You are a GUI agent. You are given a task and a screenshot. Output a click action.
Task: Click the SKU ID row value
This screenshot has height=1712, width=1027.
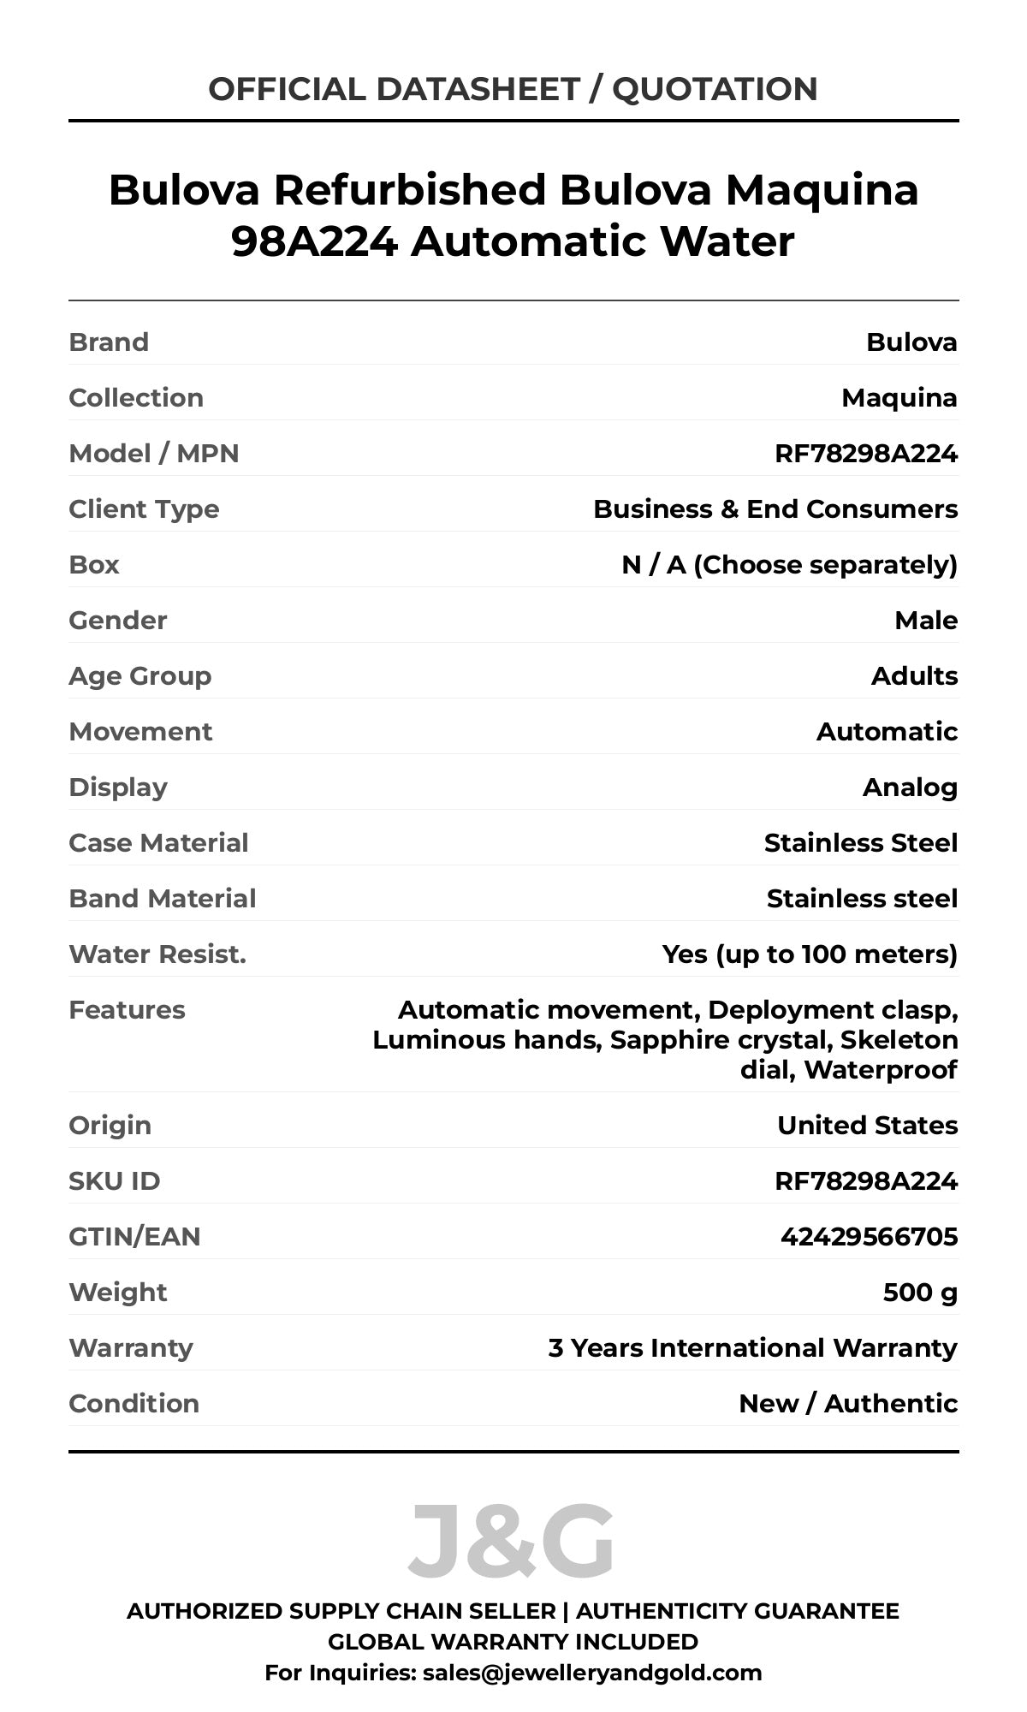[865, 1180]
